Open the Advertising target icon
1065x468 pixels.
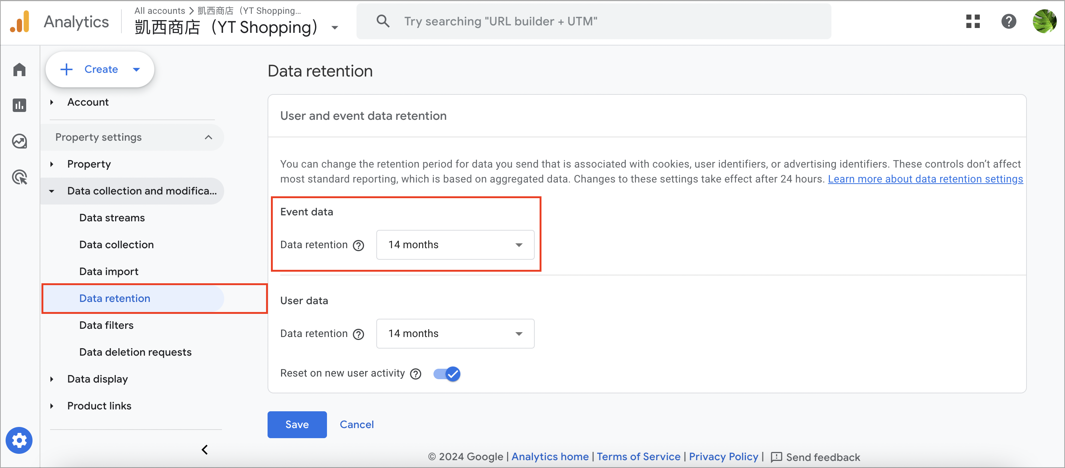click(19, 177)
